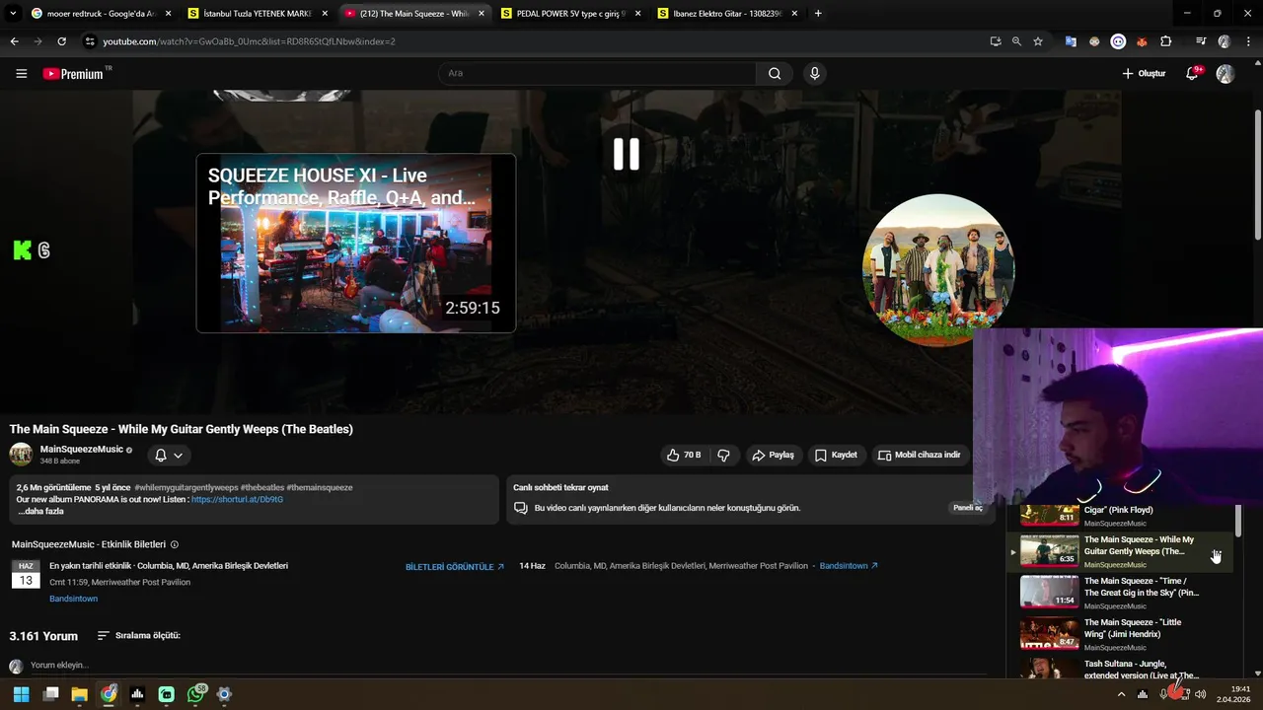Click the zoom magnifier icon in address bar

pyautogui.click(x=1016, y=41)
